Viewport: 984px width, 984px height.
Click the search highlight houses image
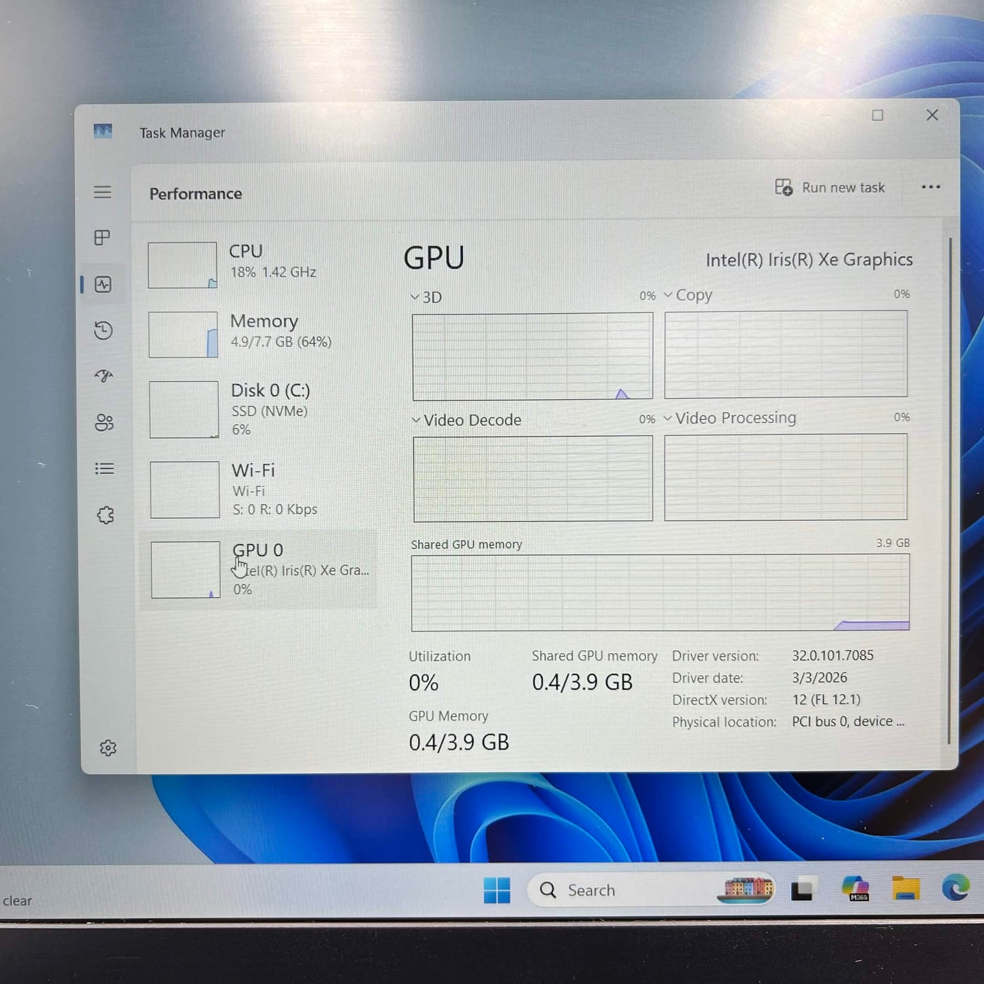click(x=746, y=889)
